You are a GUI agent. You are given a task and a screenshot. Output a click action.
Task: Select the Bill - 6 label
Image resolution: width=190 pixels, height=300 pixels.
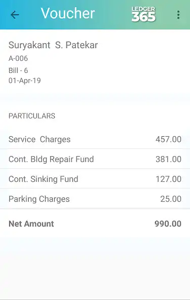[x=18, y=70]
